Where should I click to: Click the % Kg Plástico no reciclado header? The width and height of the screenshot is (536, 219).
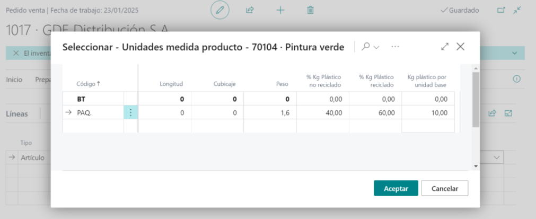tap(324, 81)
